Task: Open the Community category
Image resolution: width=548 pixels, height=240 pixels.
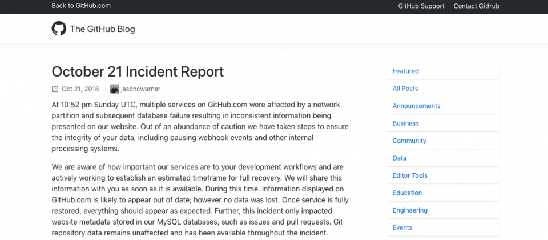Action: click(444, 141)
